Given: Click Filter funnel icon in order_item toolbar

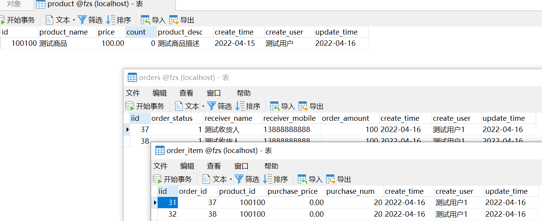Looking at the screenshot, I should point(239,179).
